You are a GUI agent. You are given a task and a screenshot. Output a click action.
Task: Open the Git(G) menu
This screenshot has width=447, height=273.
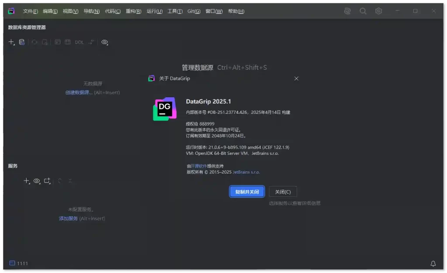coord(194,11)
